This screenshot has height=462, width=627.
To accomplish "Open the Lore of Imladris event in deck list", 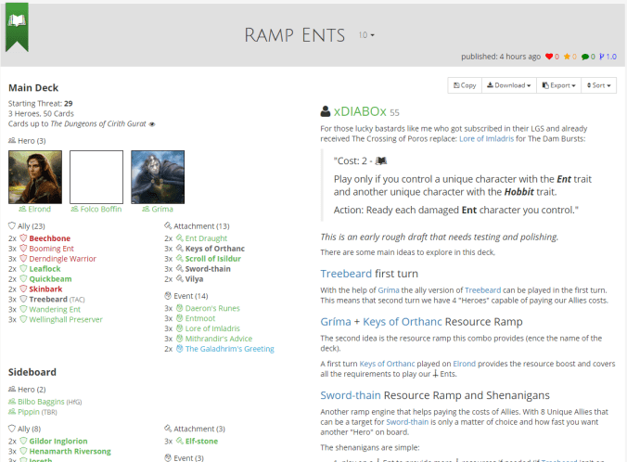I will (x=212, y=328).
